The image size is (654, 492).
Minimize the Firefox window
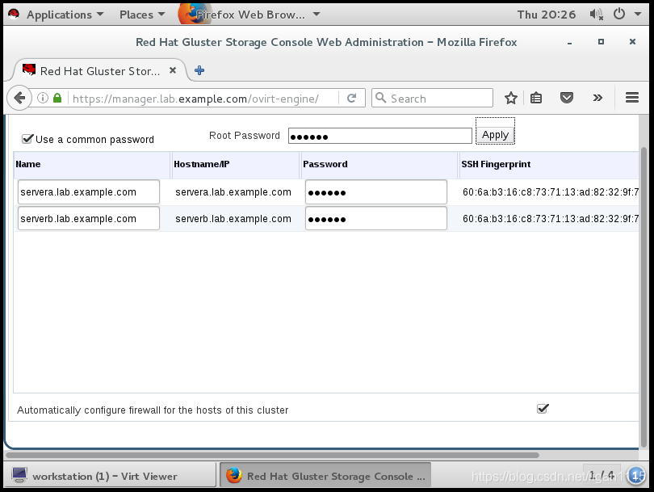(569, 42)
